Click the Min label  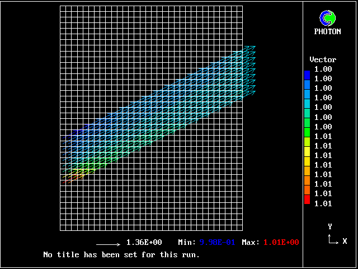pos(187,243)
